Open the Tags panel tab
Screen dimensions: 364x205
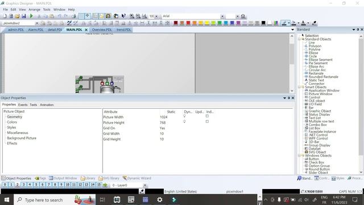pyautogui.click(x=40, y=178)
